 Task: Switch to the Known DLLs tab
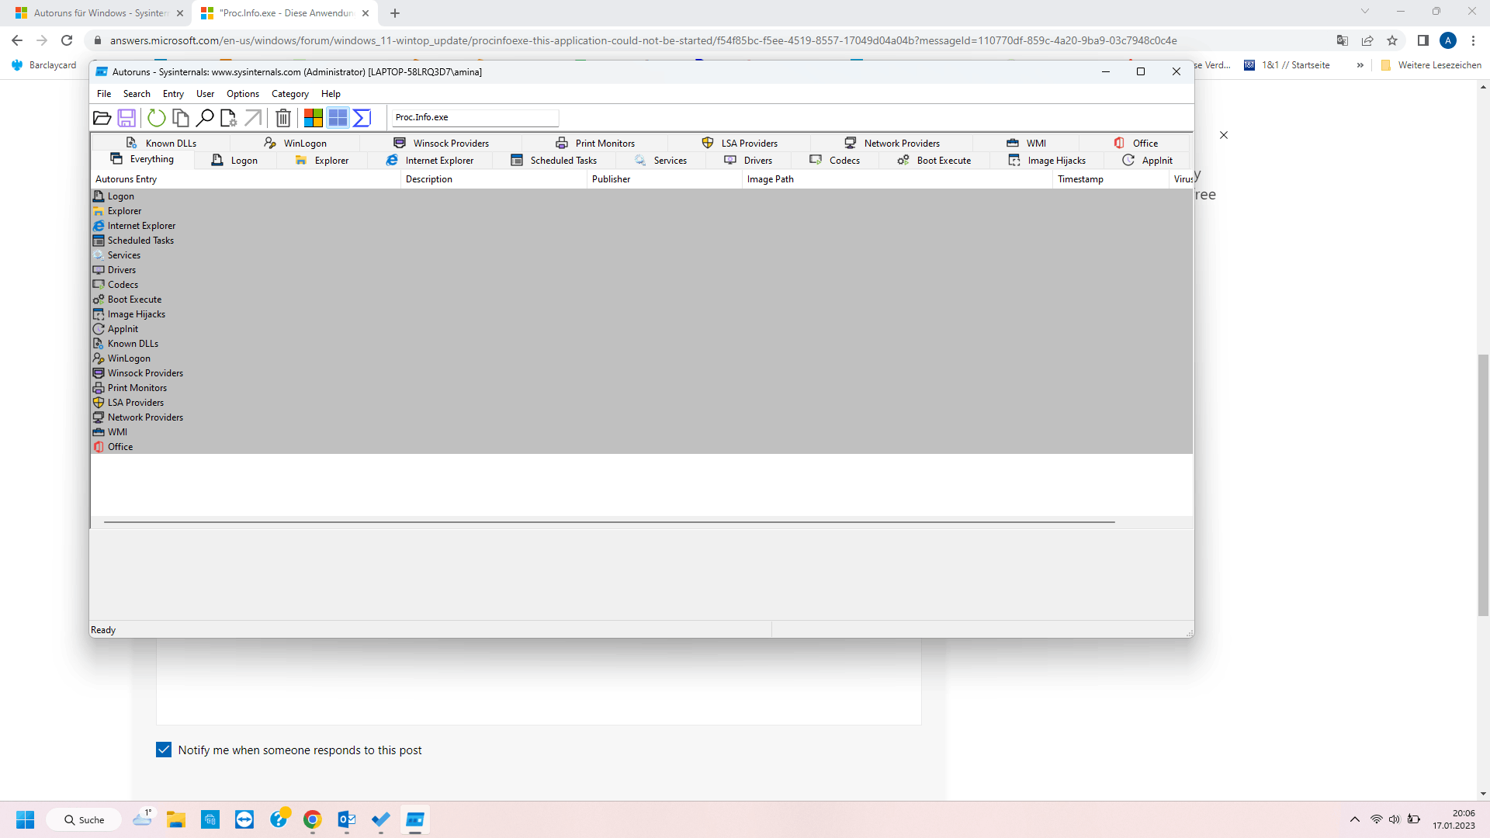161,144
